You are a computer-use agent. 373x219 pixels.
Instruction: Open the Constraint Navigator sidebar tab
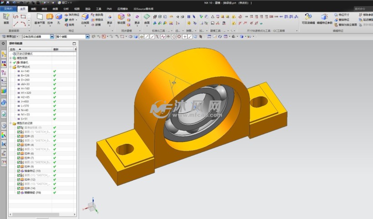click(x=4, y=63)
